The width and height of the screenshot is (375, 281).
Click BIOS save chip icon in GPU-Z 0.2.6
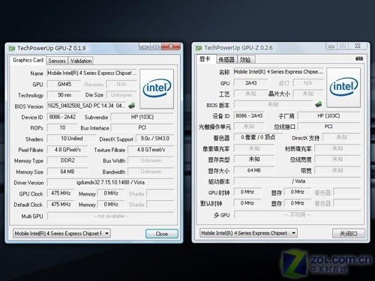[x=318, y=104]
